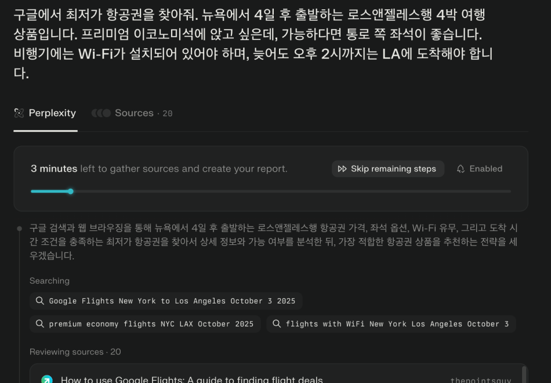Image resolution: width=551 pixels, height=383 pixels.
Task: Open the Sources 20 tab
Action: click(132, 113)
